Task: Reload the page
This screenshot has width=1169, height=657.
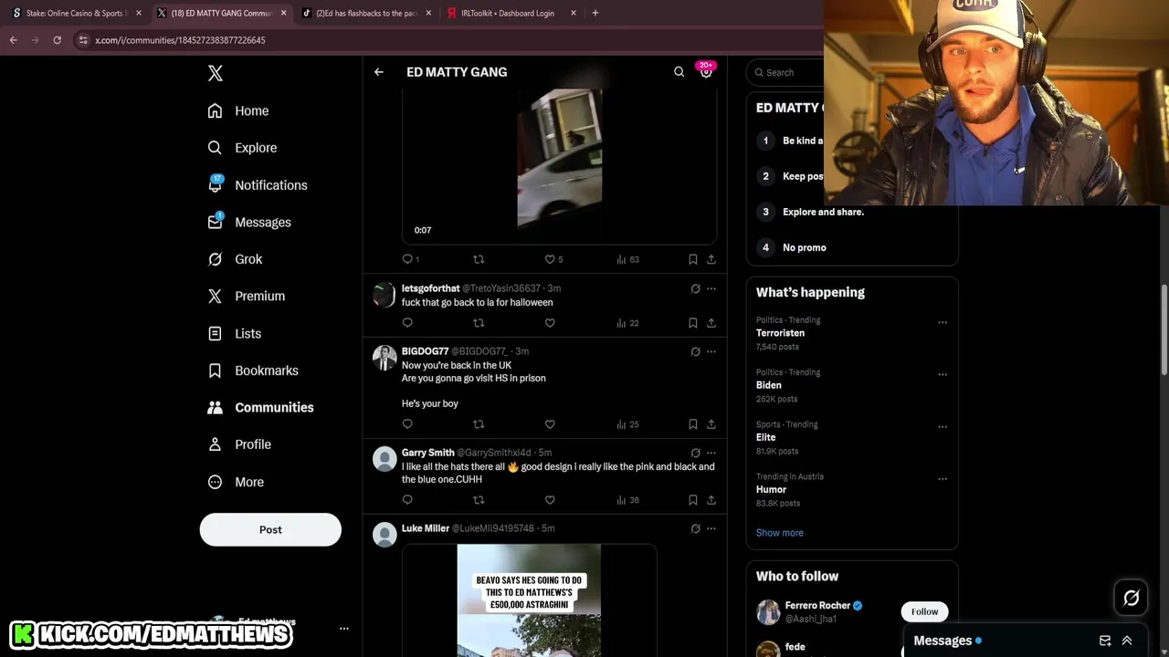Action: (57, 40)
